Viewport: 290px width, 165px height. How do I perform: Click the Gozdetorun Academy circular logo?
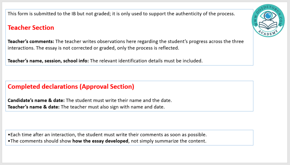268,21
